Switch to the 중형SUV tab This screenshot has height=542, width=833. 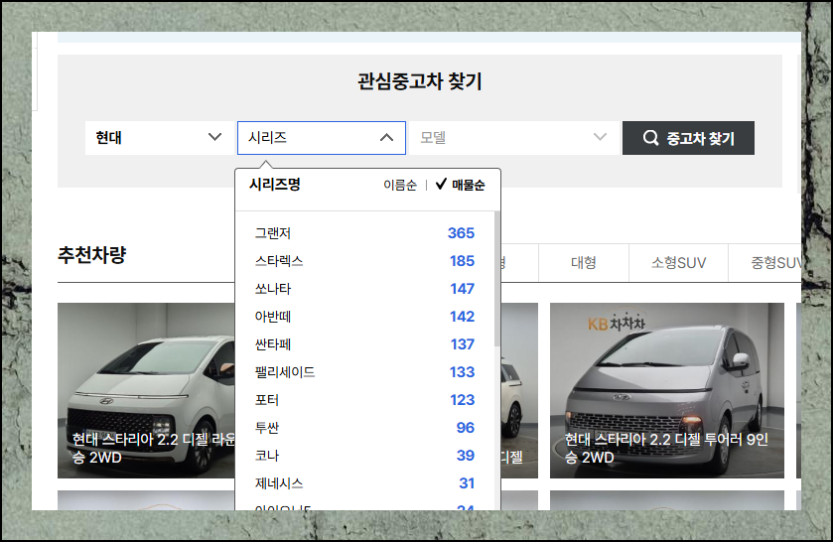(765, 262)
